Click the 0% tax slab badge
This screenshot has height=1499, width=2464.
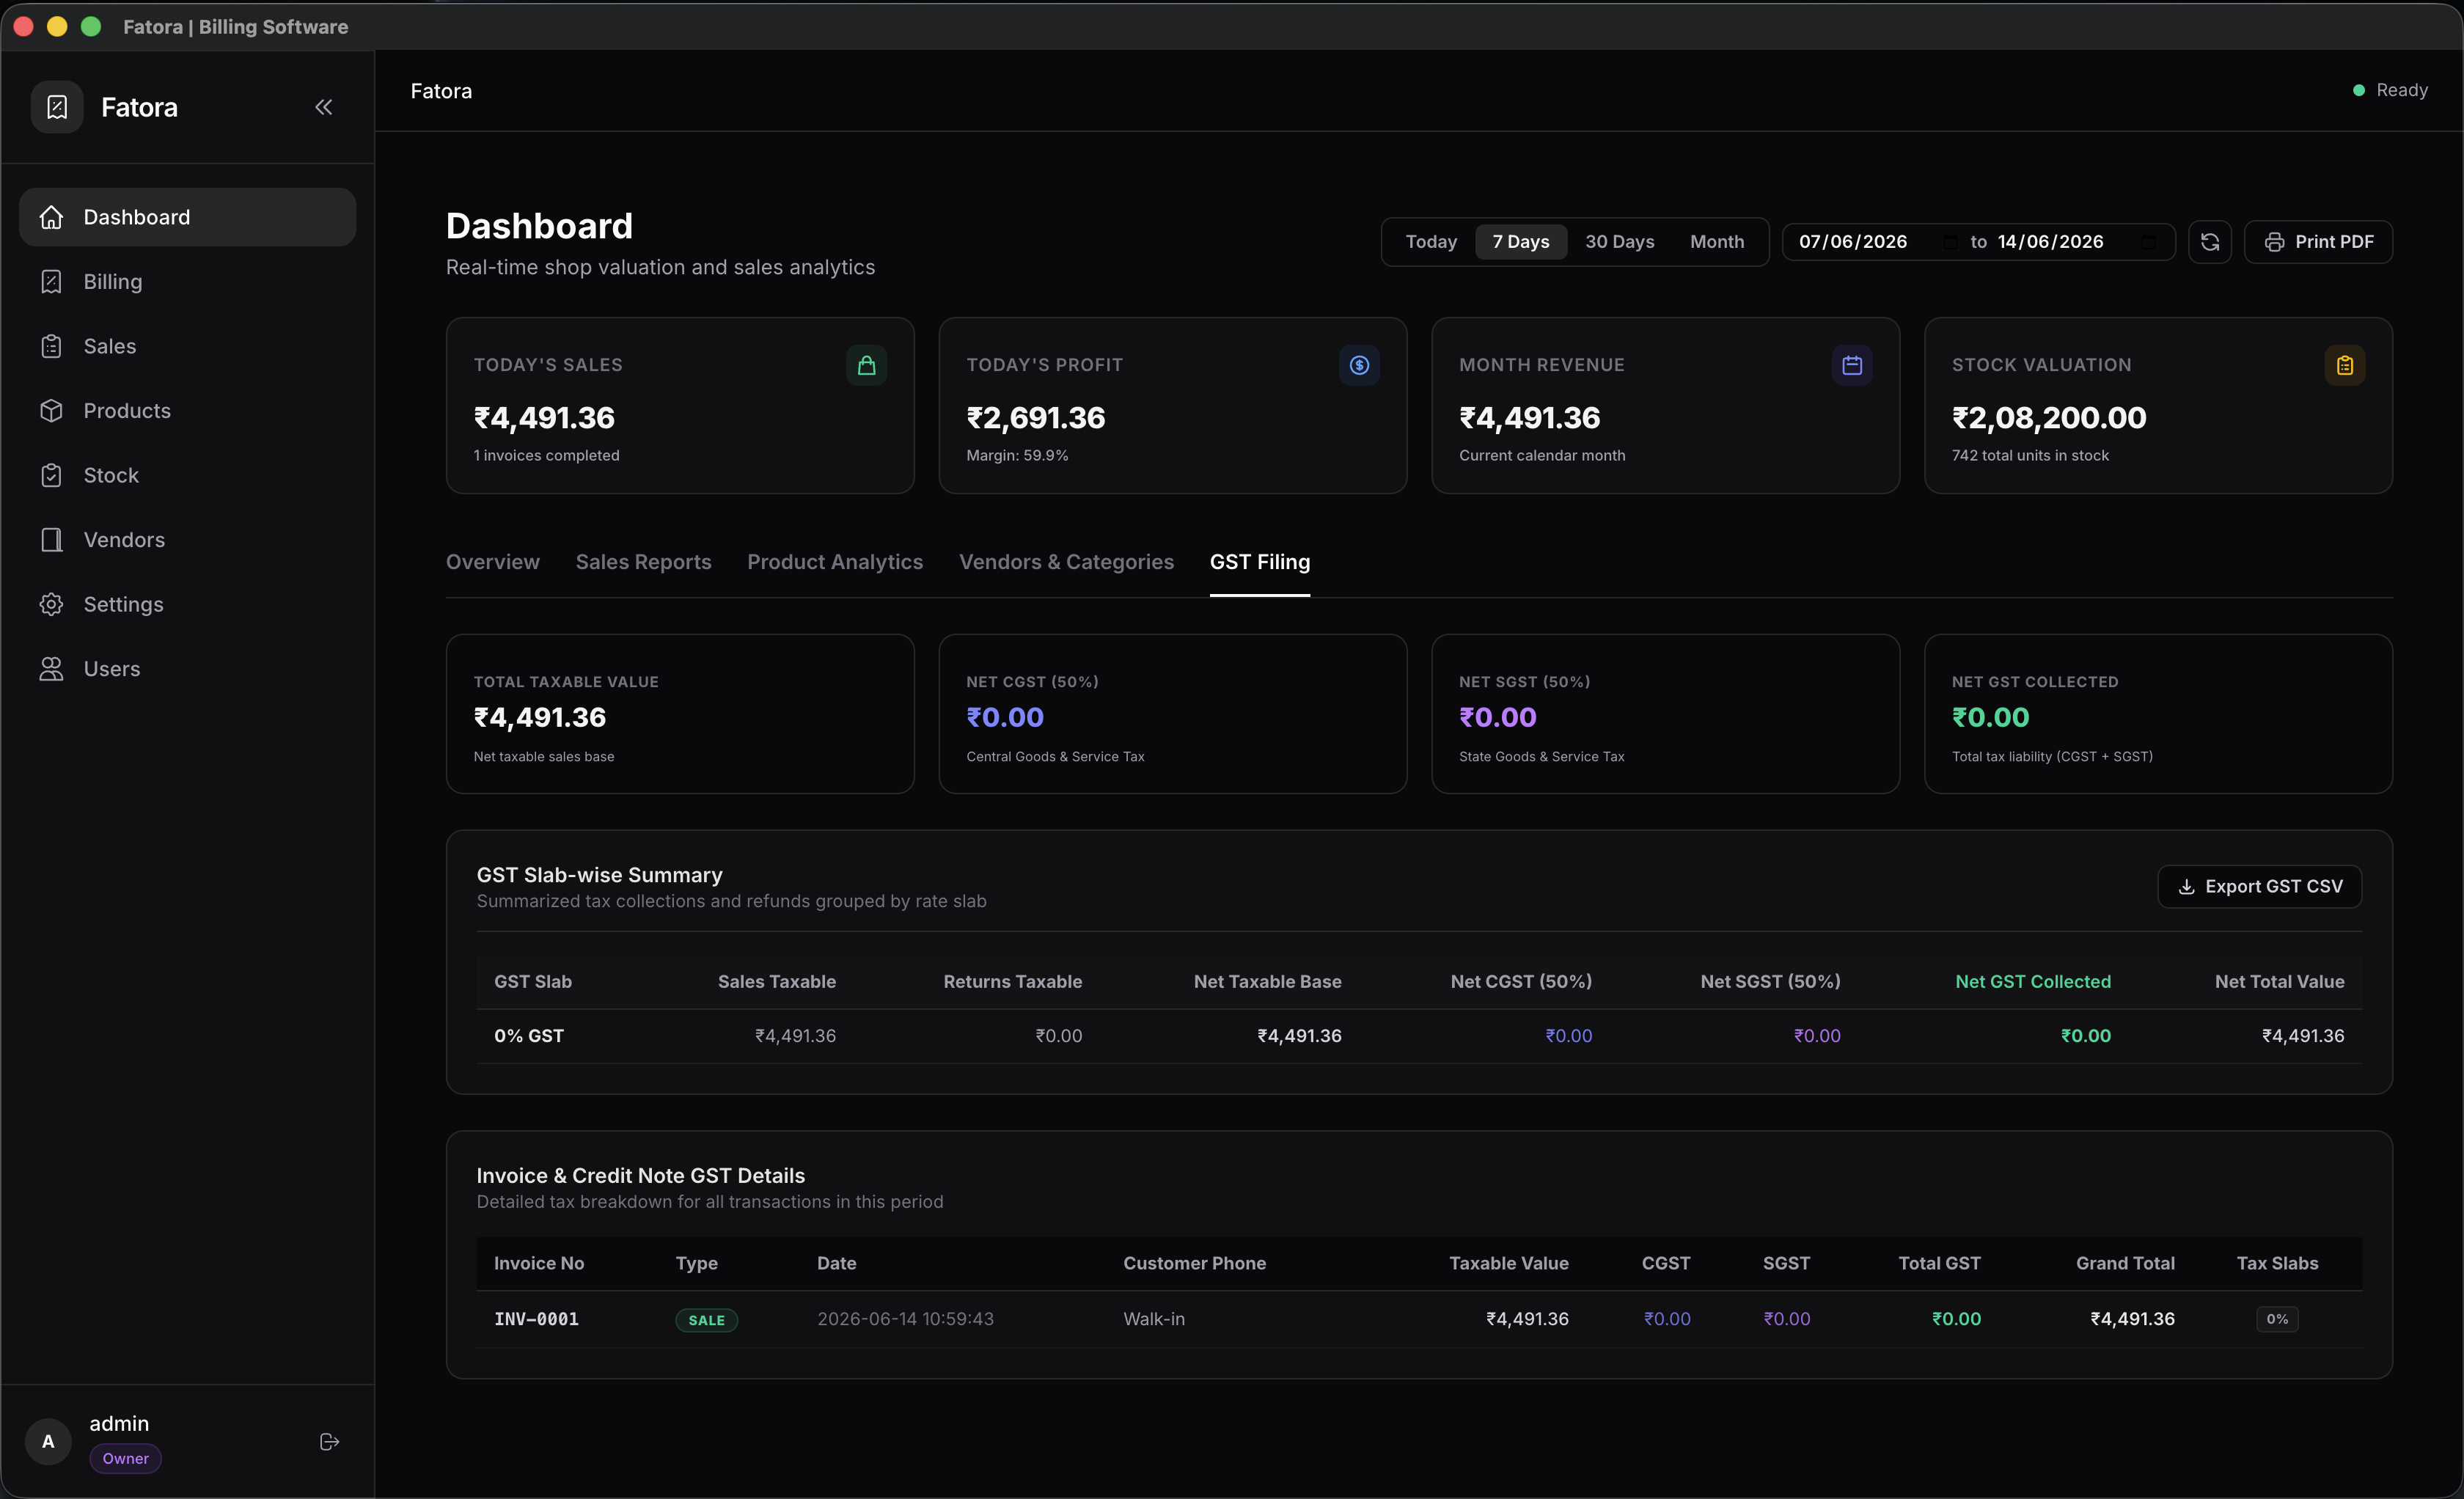pyautogui.click(x=2277, y=1319)
